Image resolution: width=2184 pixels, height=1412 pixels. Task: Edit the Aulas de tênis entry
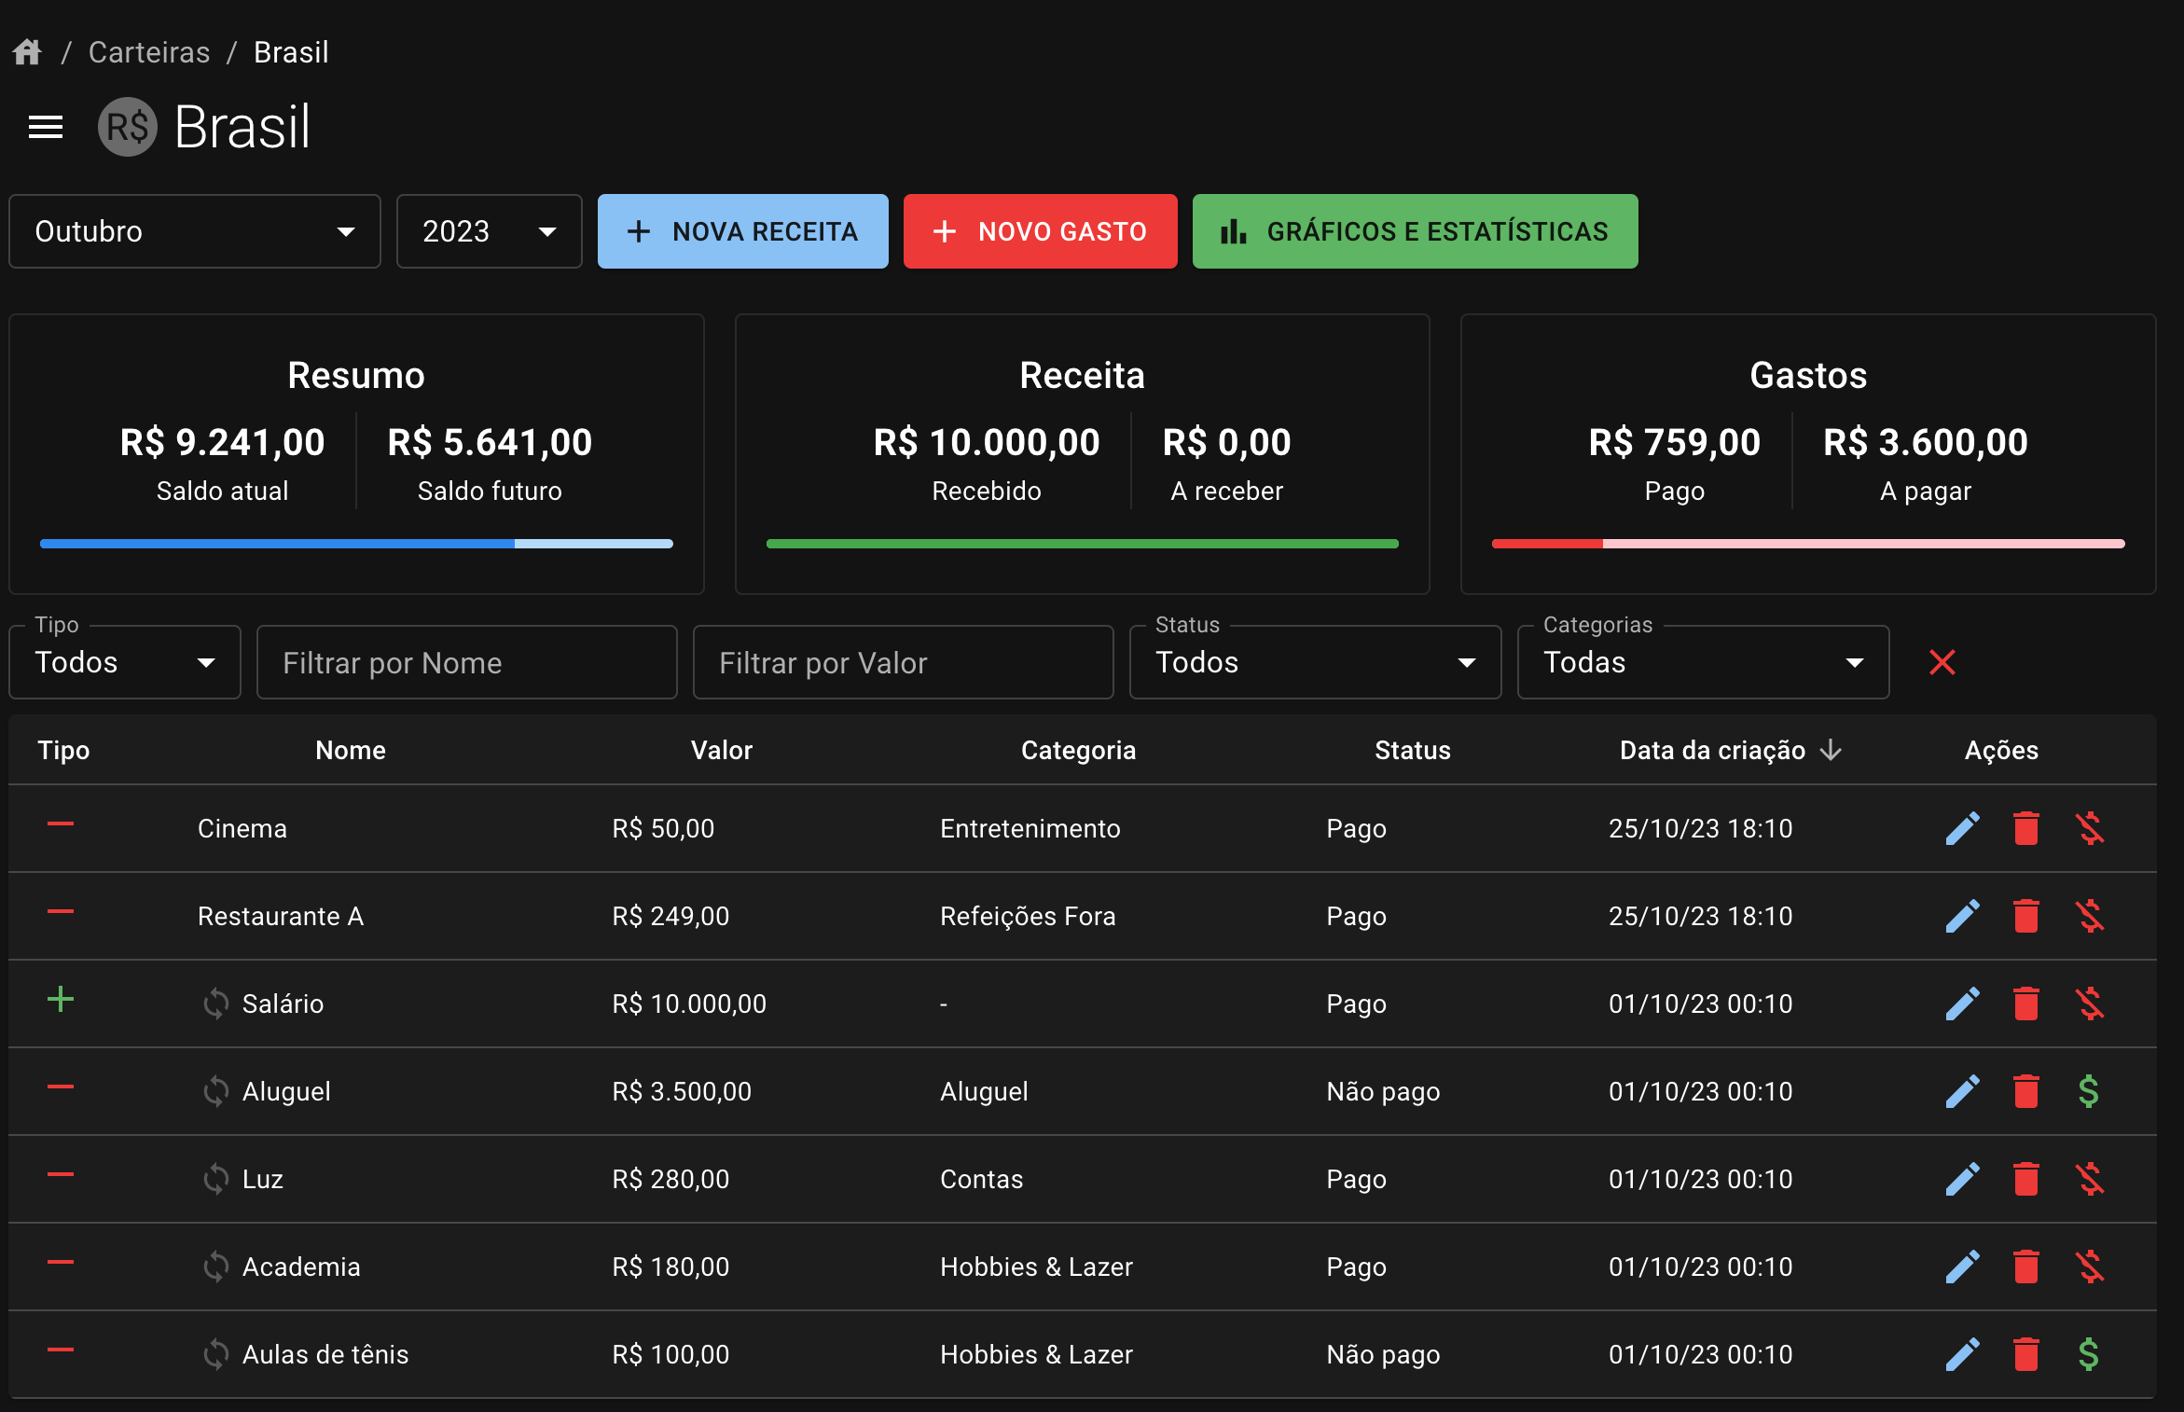click(1962, 1354)
